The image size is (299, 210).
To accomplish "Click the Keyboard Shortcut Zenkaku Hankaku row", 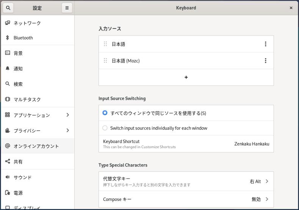I will [186, 144].
